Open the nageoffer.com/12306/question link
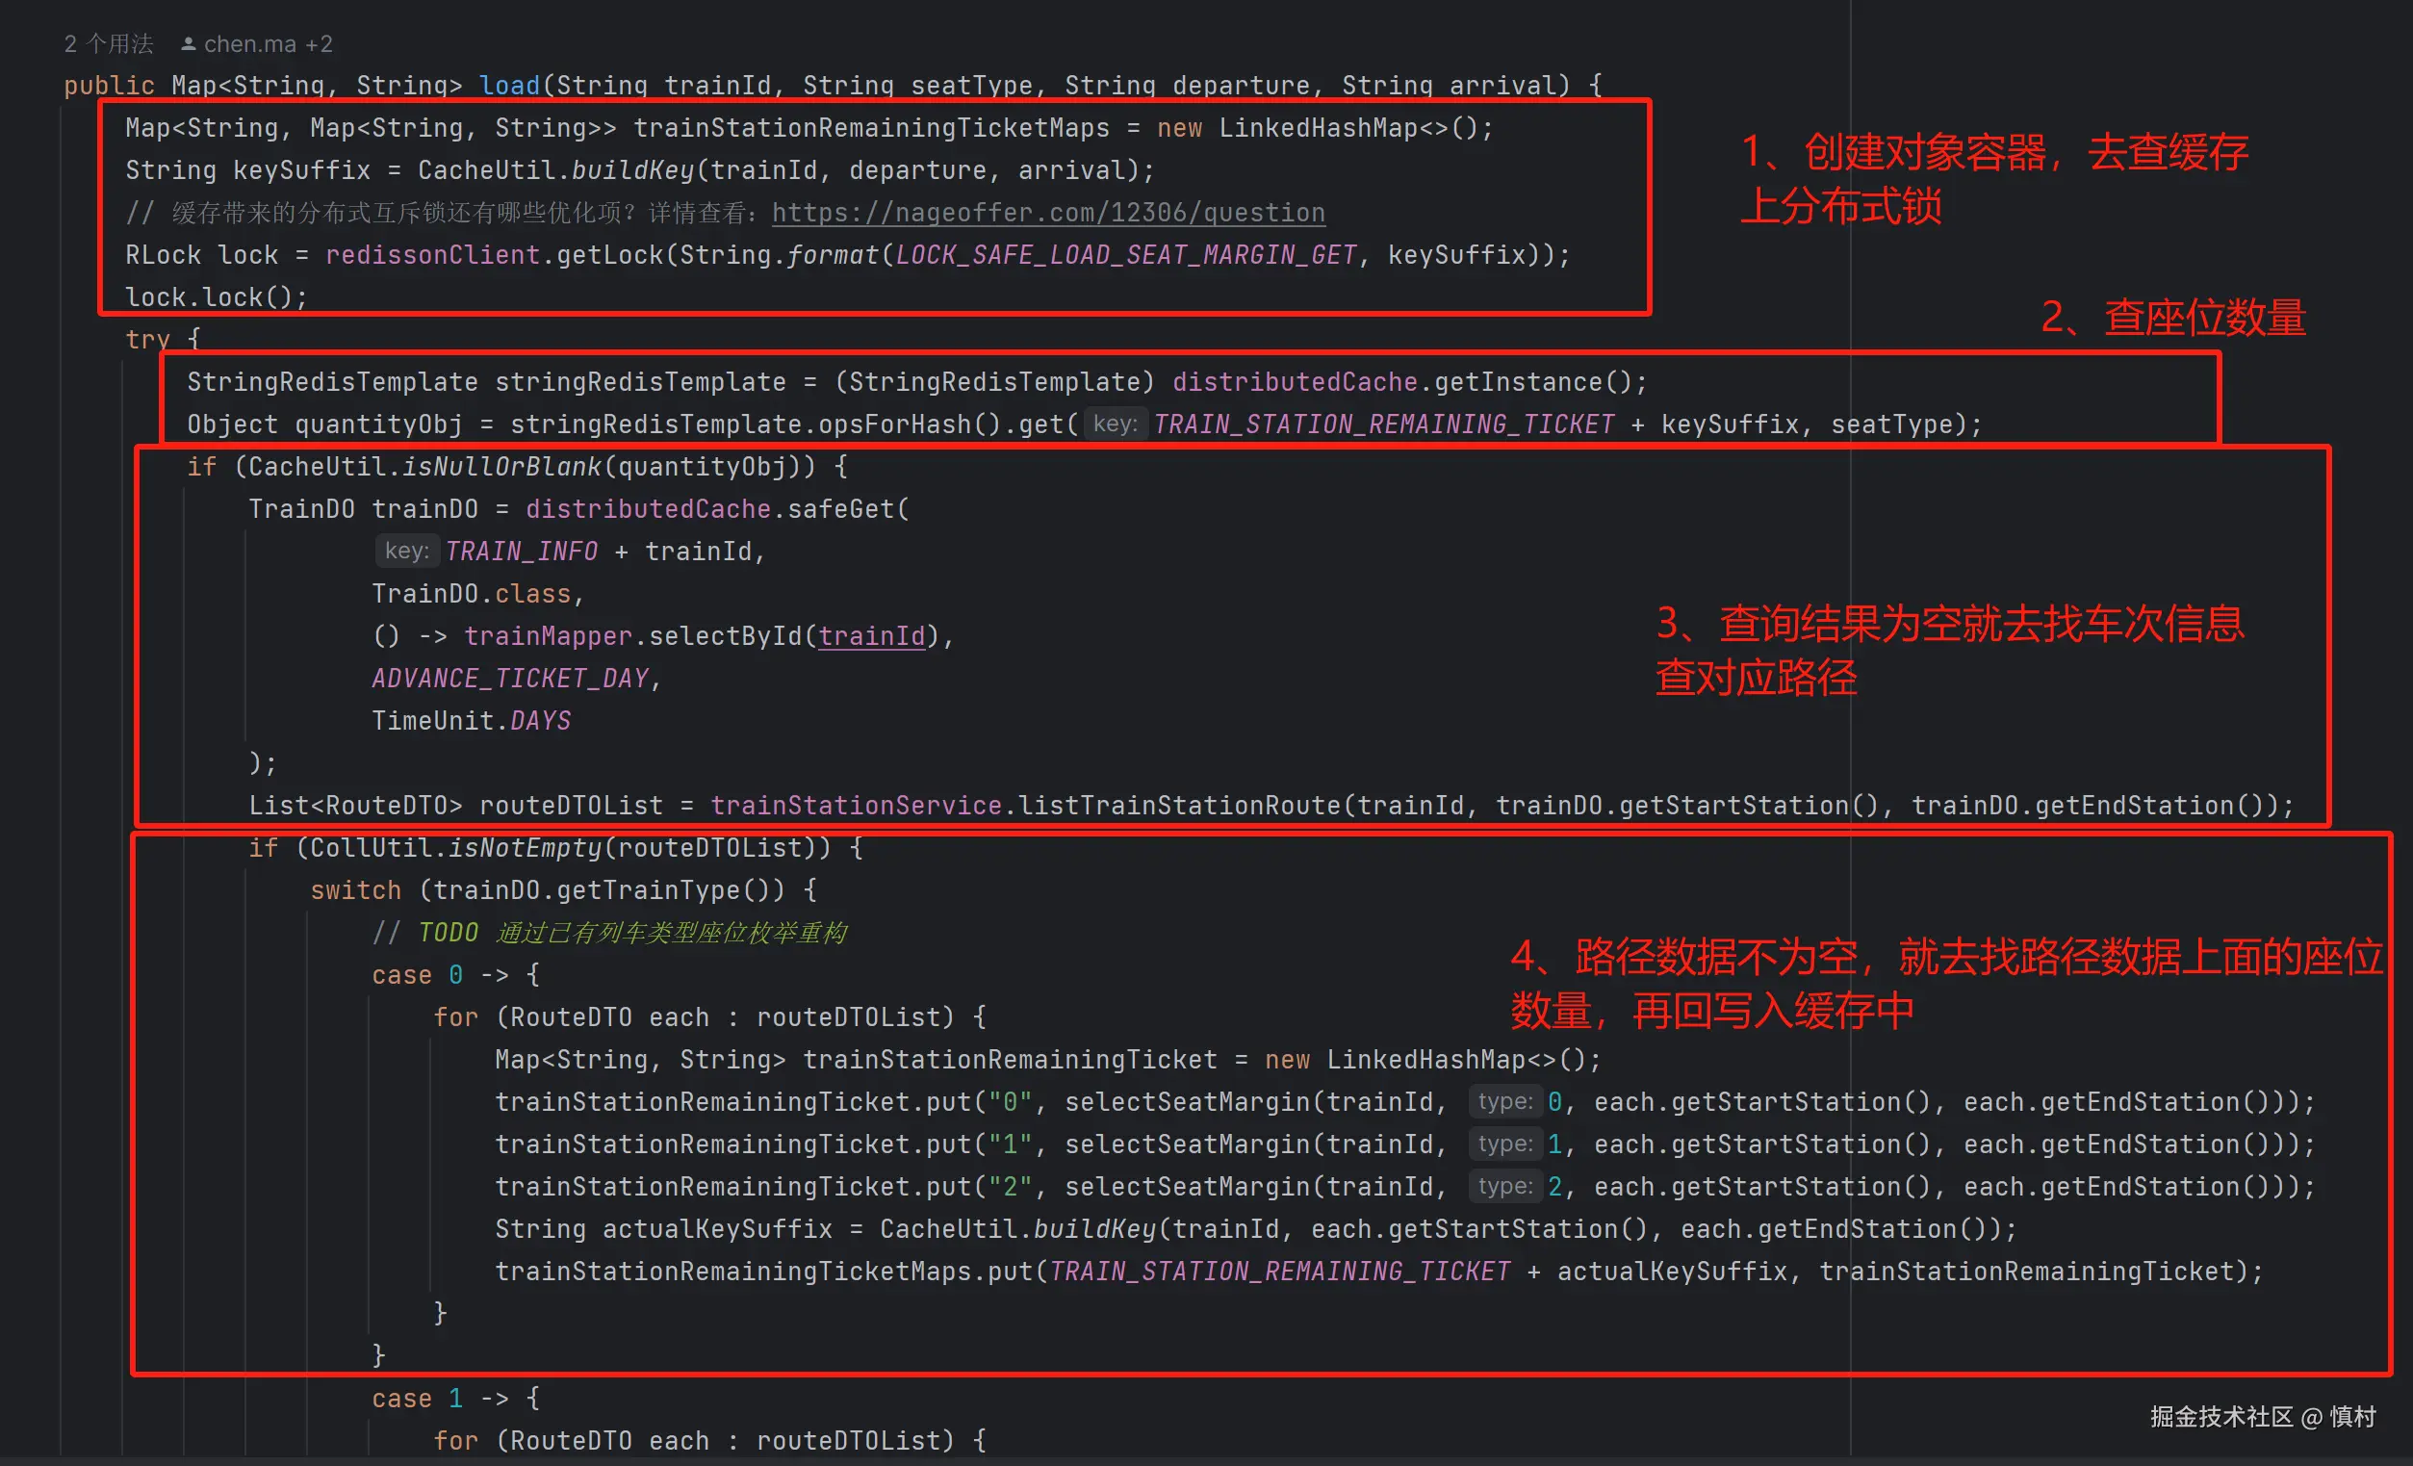Viewport: 2413px width, 1466px height. (x=1047, y=213)
